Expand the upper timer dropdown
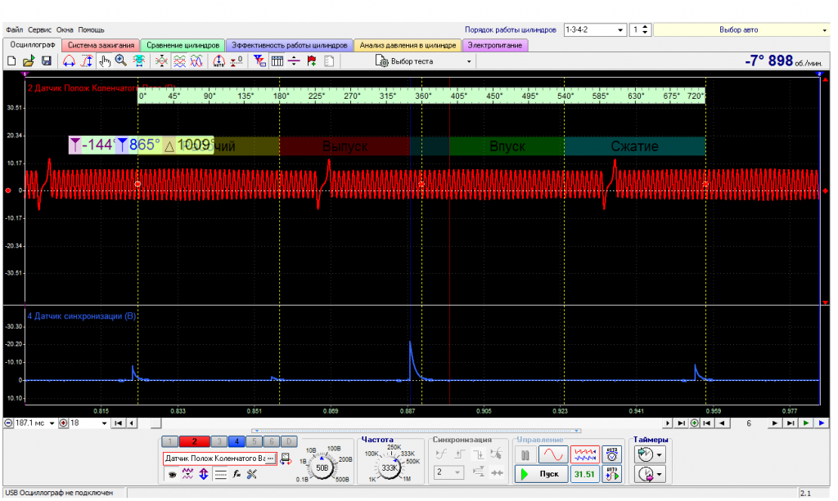Image resolution: width=838 pixels, height=501 pixels. tap(660, 455)
